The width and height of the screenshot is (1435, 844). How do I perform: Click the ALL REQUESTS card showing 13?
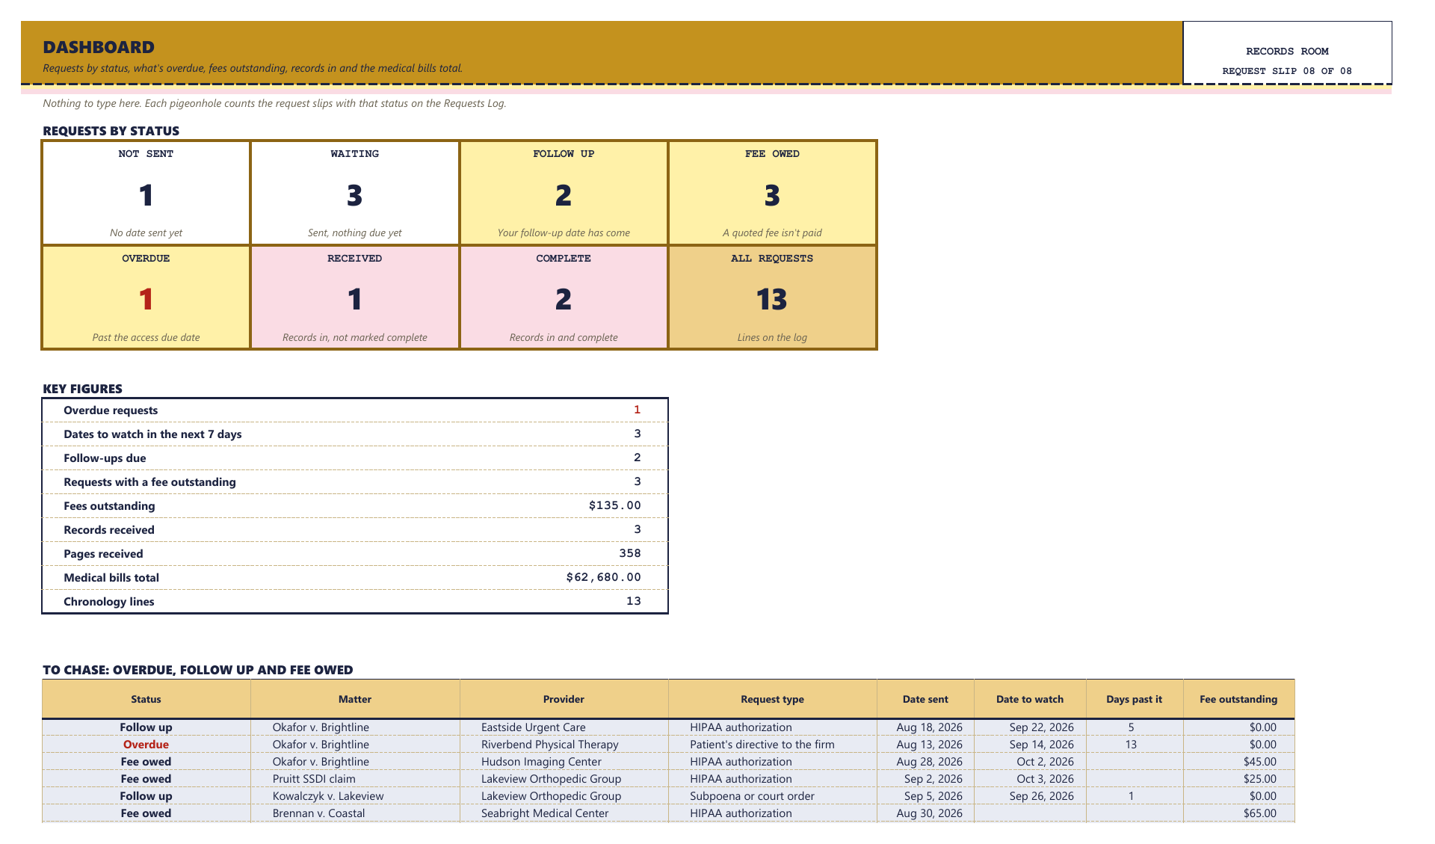[x=772, y=298]
